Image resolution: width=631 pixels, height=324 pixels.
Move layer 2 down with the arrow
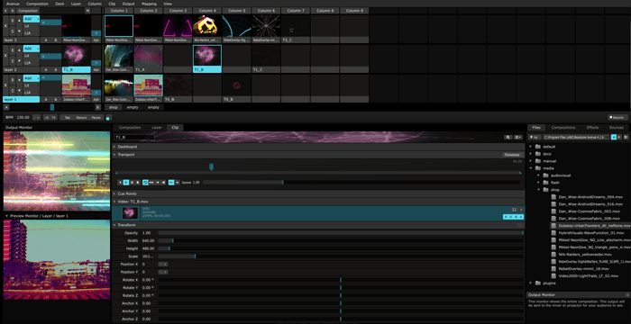click(x=19, y=60)
